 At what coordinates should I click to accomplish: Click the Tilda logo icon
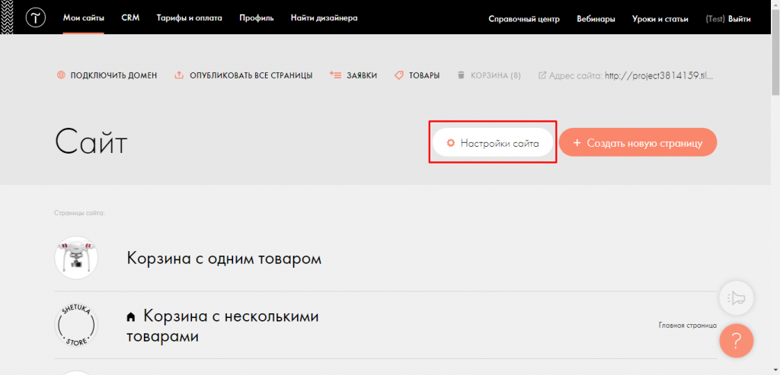[x=36, y=18]
